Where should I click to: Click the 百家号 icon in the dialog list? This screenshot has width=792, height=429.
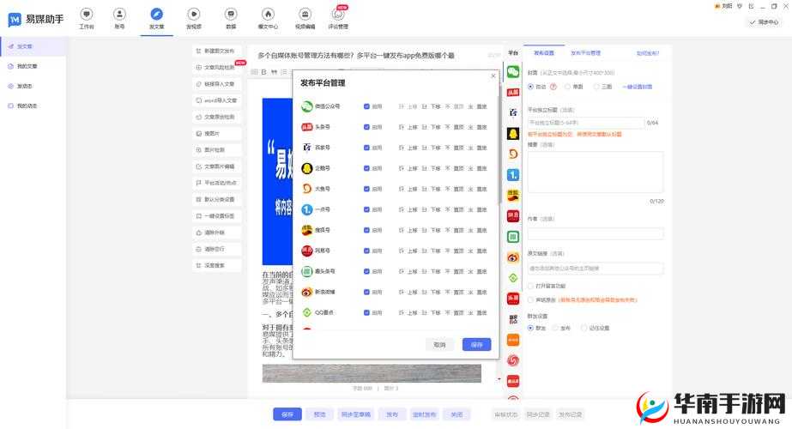pyautogui.click(x=306, y=148)
